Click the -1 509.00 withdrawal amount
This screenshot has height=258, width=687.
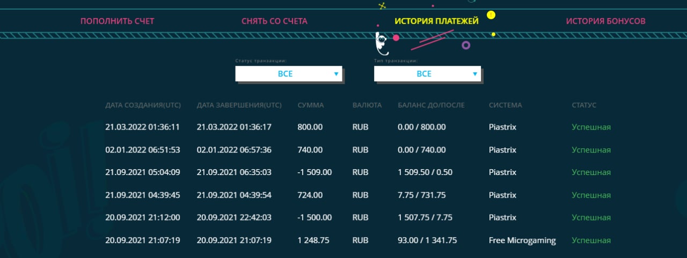pyautogui.click(x=315, y=172)
